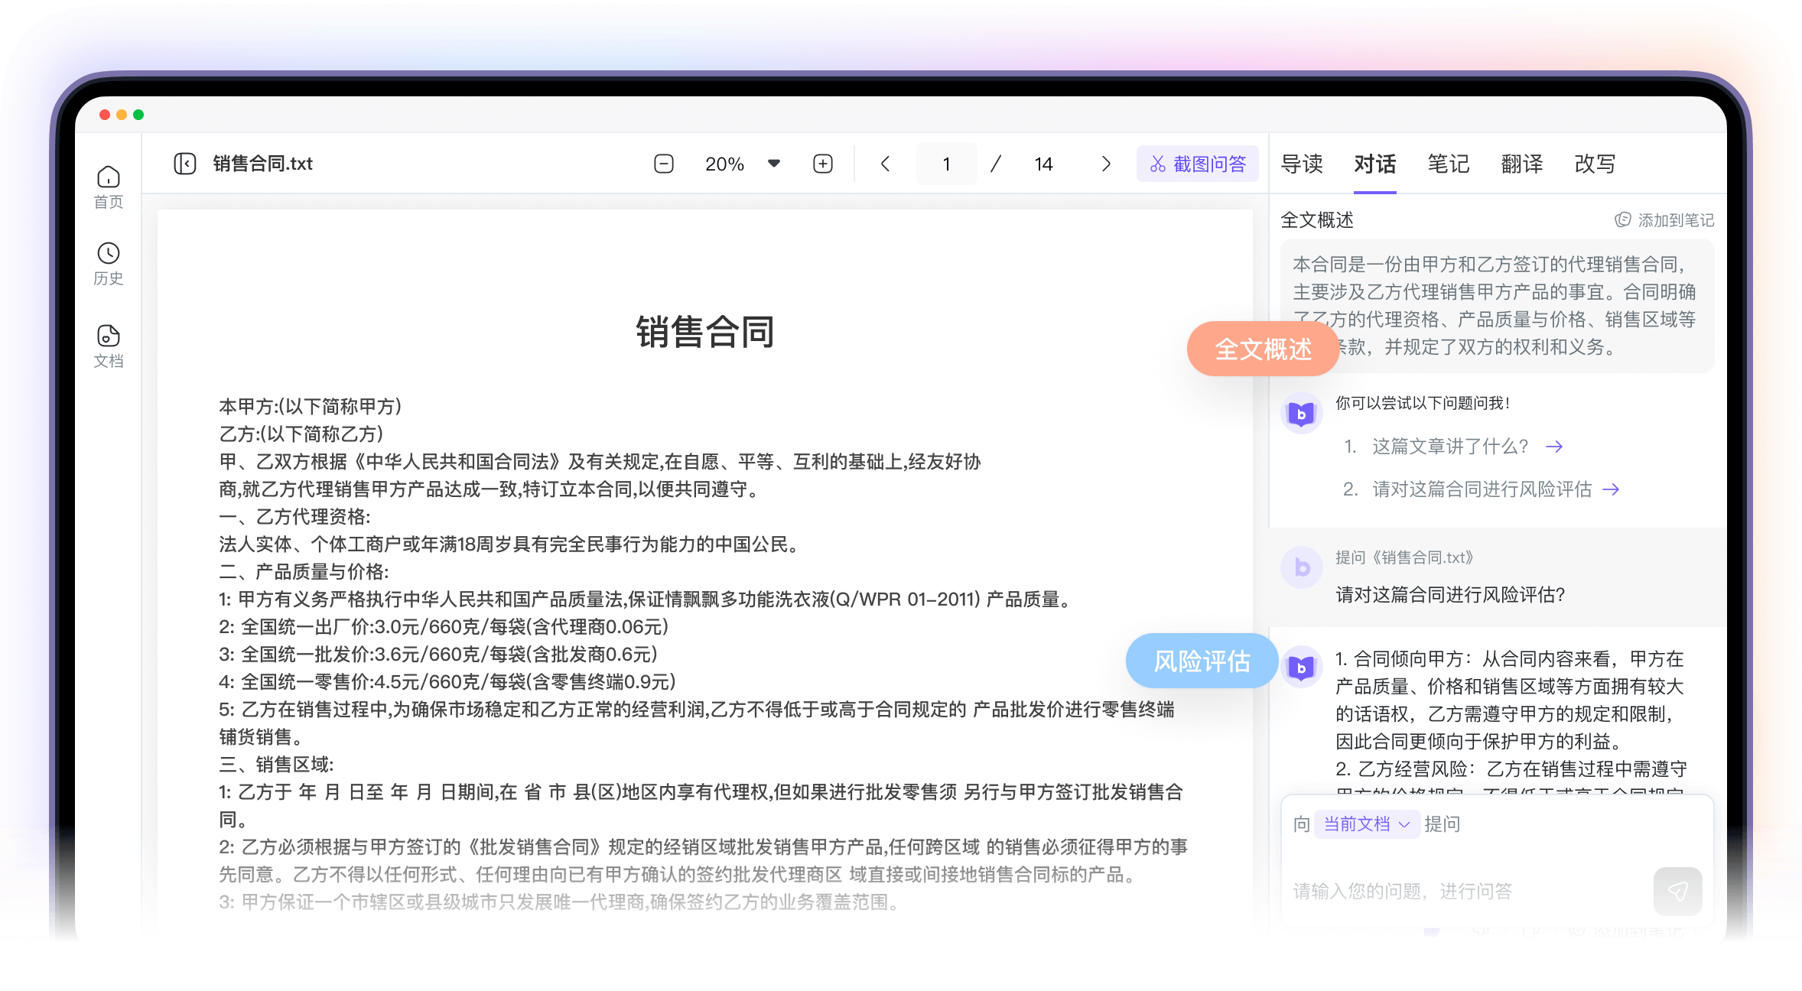
Task: Send the question with paper plane icon
Action: coord(1678,891)
